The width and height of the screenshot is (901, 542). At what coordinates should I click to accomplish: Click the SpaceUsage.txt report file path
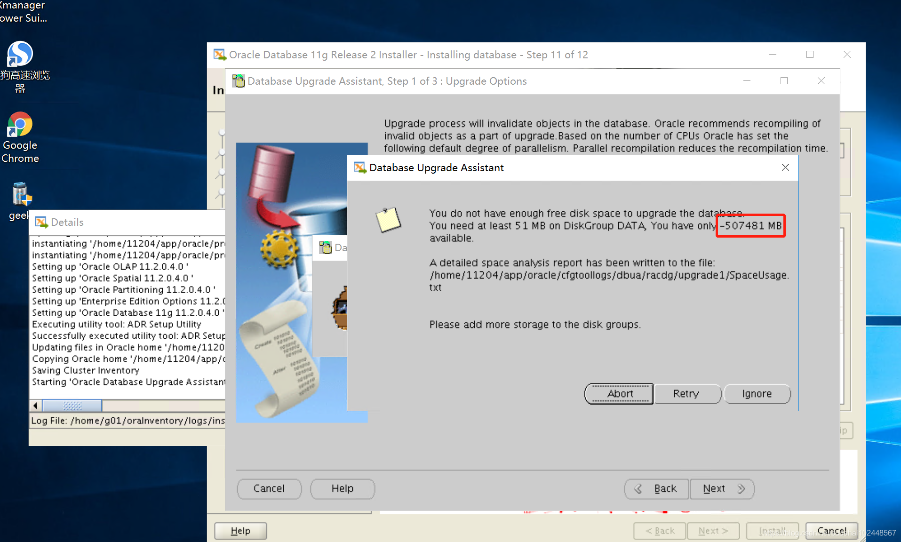pyautogui.click(x=609, y=281)
